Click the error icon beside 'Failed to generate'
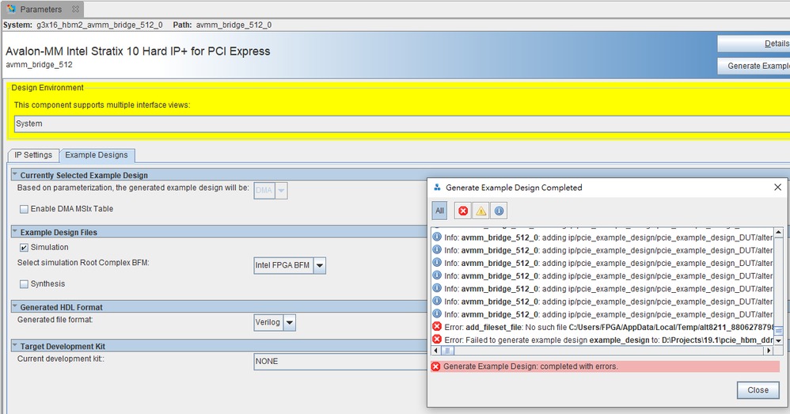Viewport: 790px width, 414px height. (437, 340)
